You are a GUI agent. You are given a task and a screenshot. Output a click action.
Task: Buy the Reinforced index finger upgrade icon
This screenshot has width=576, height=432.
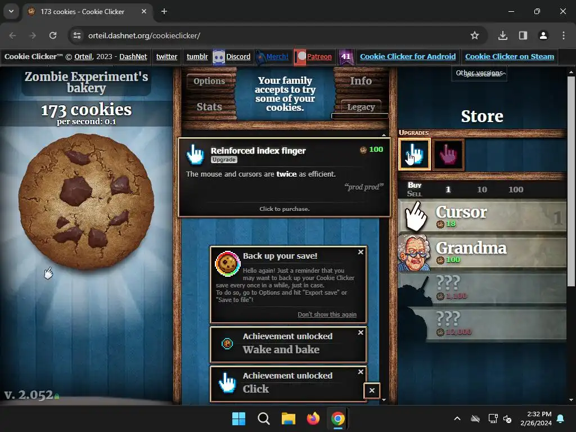415,154
